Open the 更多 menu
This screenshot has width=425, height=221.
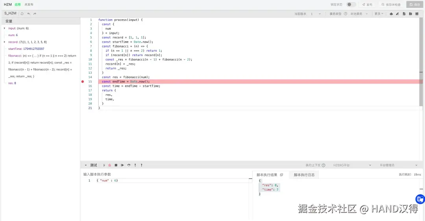click(x=379, y=14)
